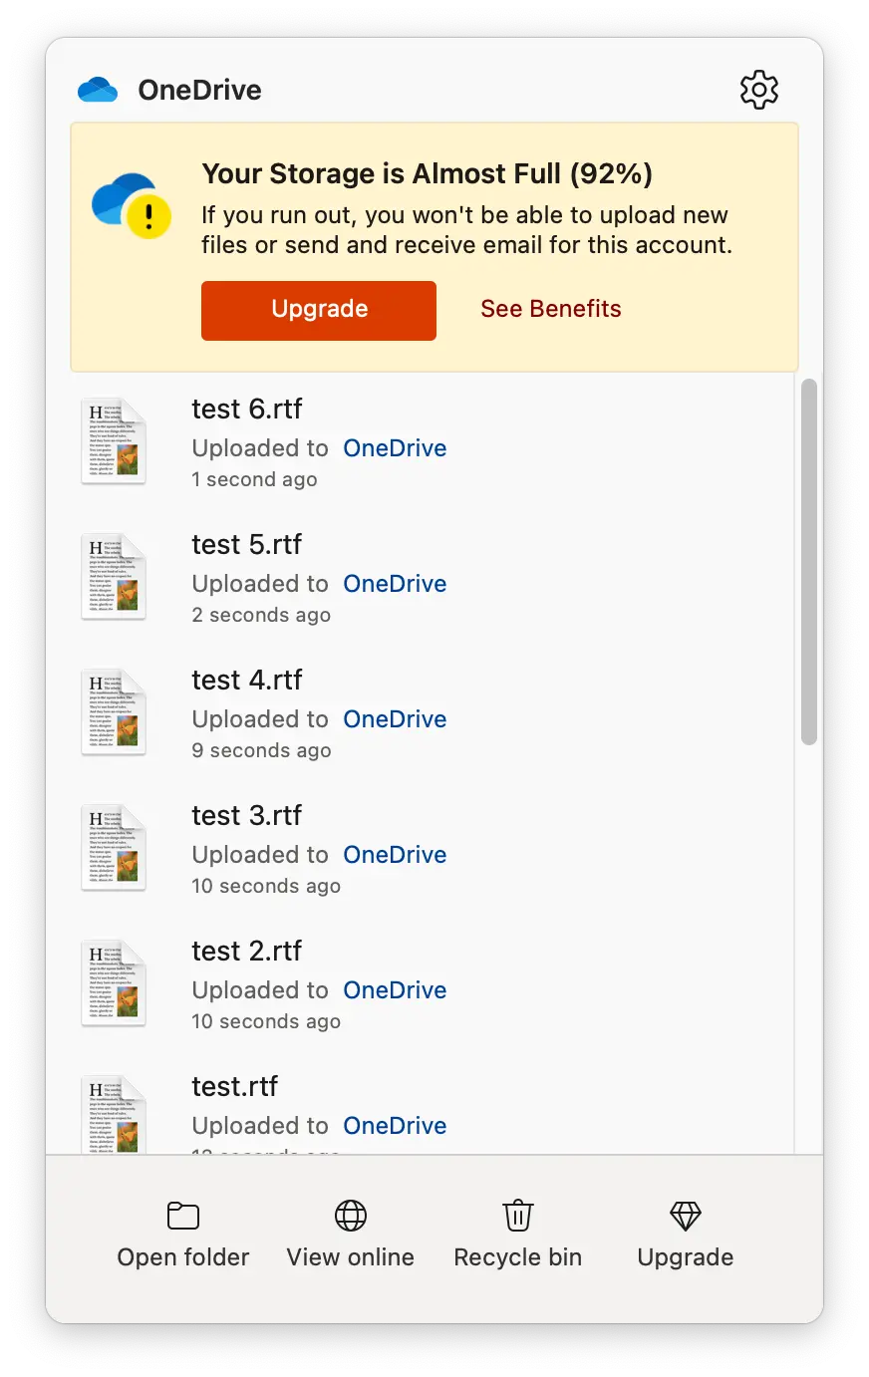The image size is (869, 1377).
Task: Click the file list vertical scrollbar
Action: pyautogui.click(x=809, y=562)
